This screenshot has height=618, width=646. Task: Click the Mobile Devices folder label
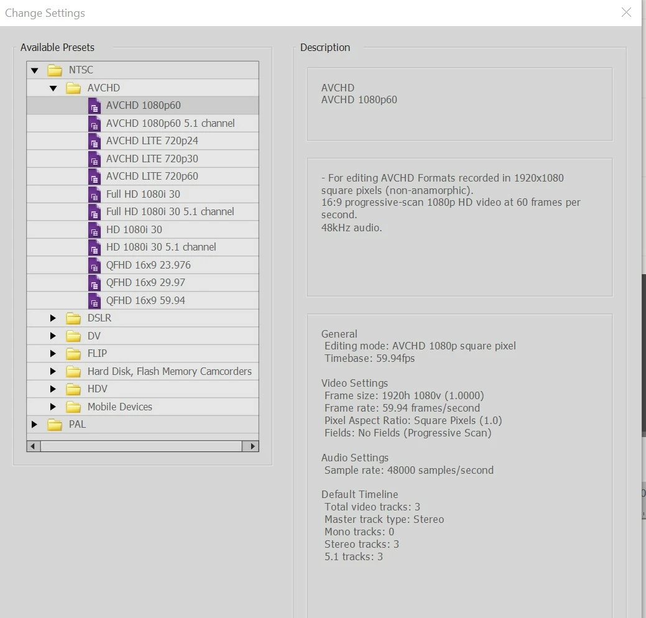point(119,407)
